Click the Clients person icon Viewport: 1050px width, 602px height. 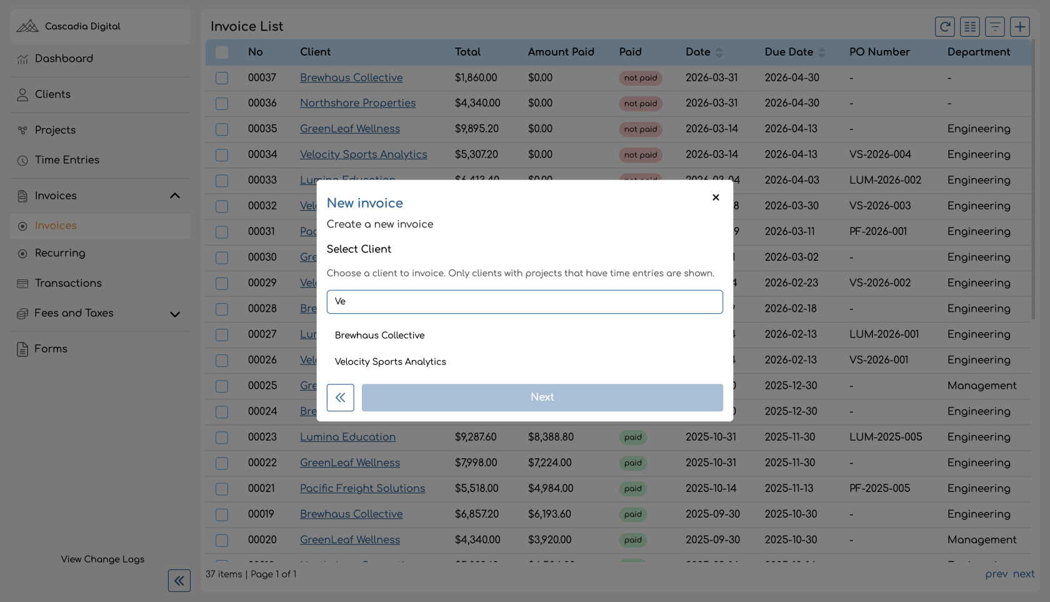22,94
